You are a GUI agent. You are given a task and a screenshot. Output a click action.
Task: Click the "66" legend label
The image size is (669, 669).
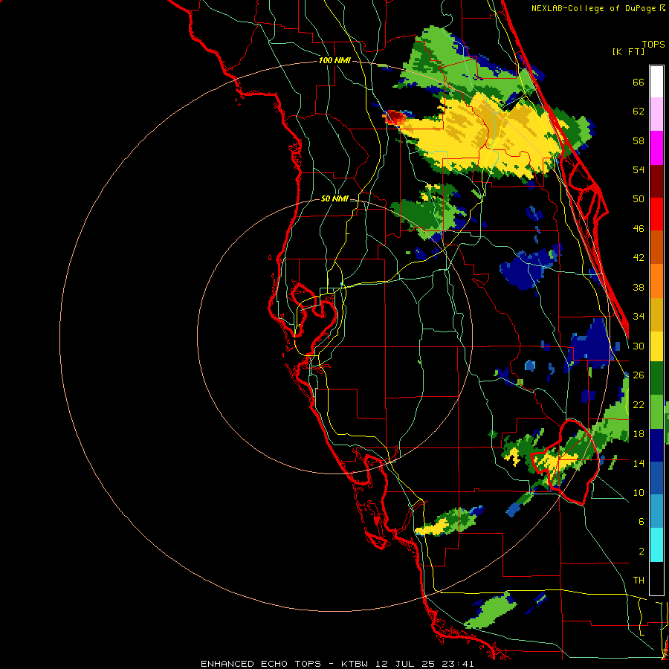639,83
